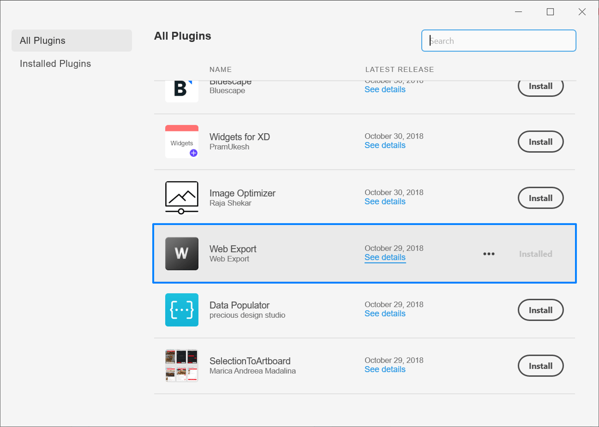This screenshot has width=599, height=427.
Task: Click the Image Optimizer plugin icon
Action: coord(181,198)
